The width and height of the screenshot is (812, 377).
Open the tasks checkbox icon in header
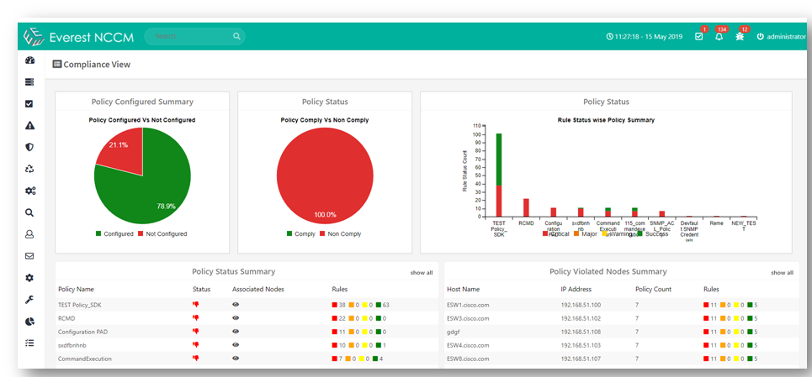698,37
